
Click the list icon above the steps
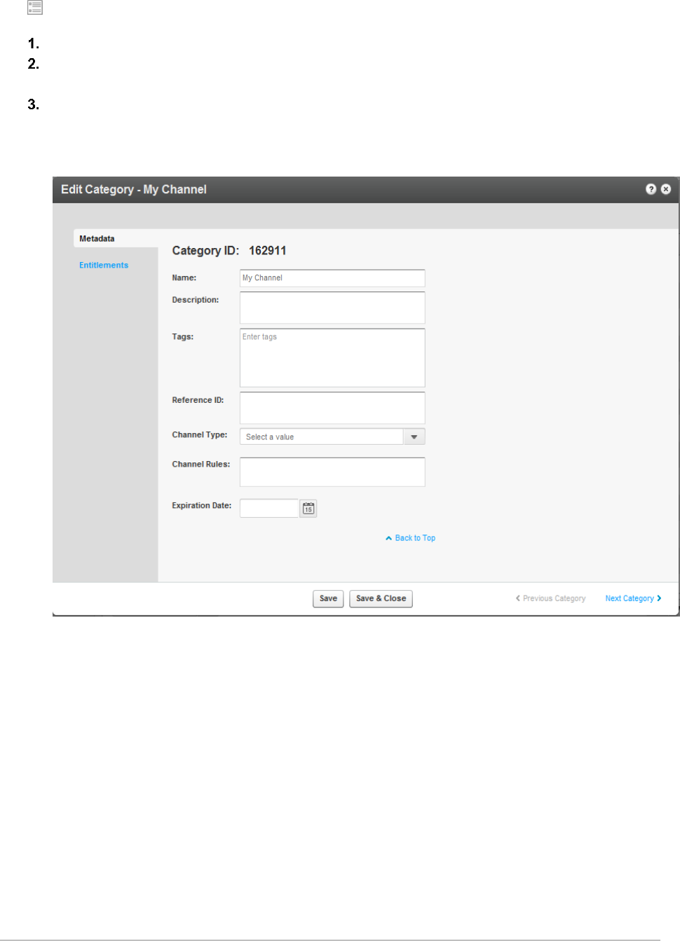pos(35,8)
